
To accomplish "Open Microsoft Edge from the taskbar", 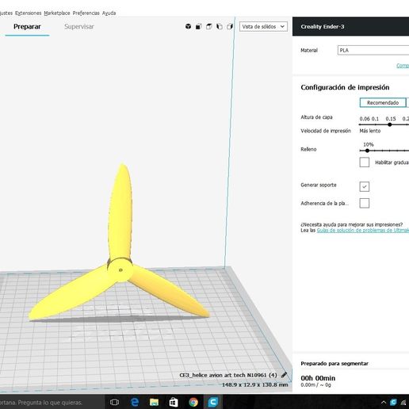I will pyautogui.click(x=135, y=402).
